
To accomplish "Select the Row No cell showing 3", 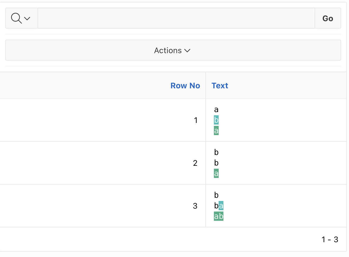I will (195, 206).
